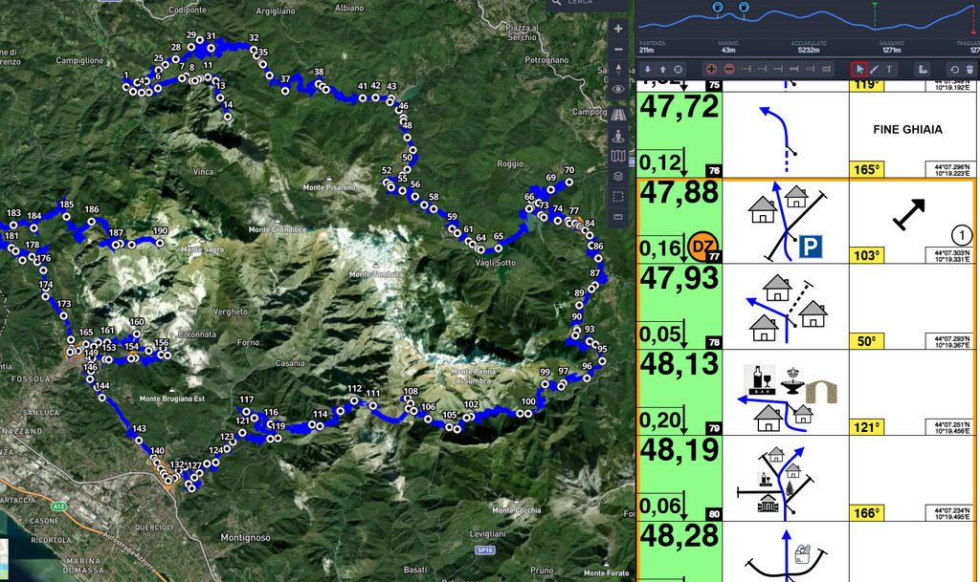980x582 pixels.
Task: Move roadbook row up arrow
Action: (x=662, y=69)
